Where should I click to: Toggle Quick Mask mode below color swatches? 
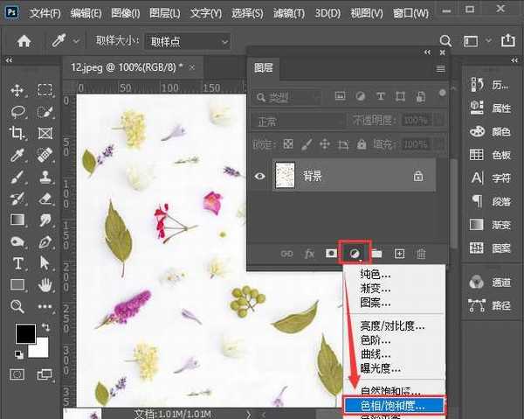(x=17, y=374)
